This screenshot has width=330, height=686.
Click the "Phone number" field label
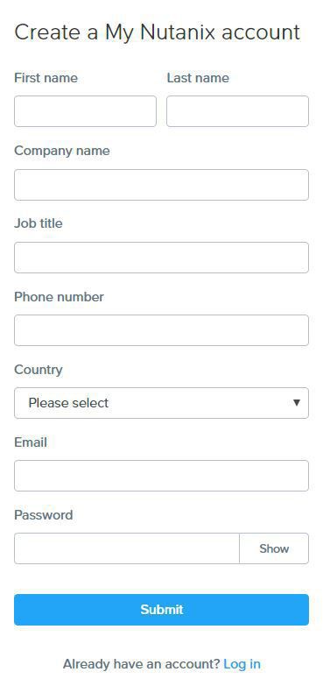59,297
